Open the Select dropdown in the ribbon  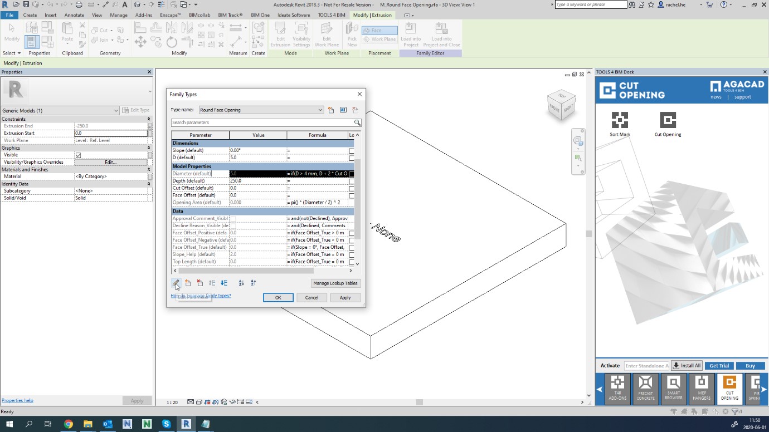click(x=12, y=53)
